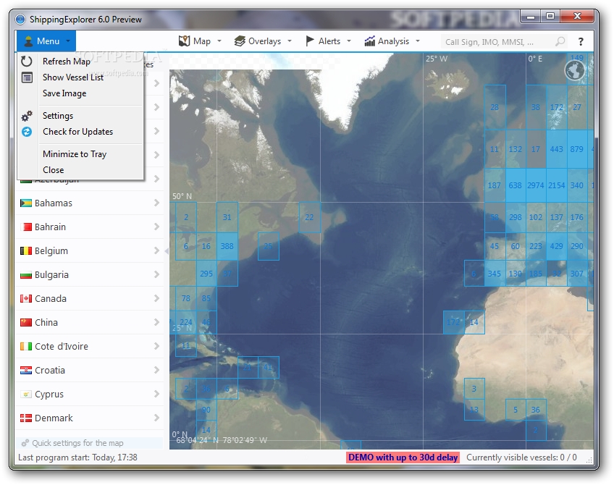This screenshot has height=485, width=614.
Task: Click Last program start status text
Action: (x=77, y=457)
